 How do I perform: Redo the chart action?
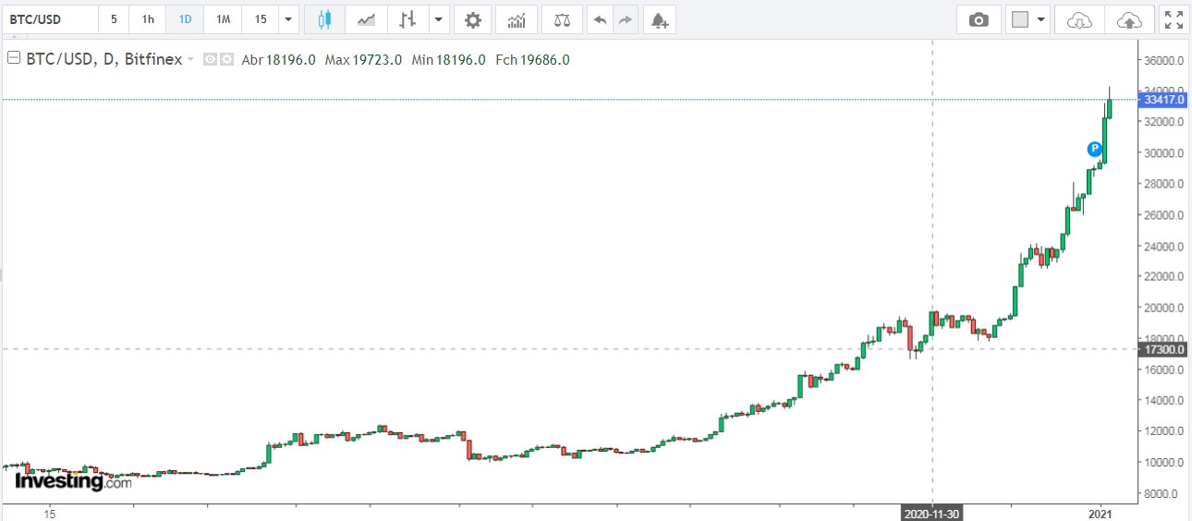(626, 19)
